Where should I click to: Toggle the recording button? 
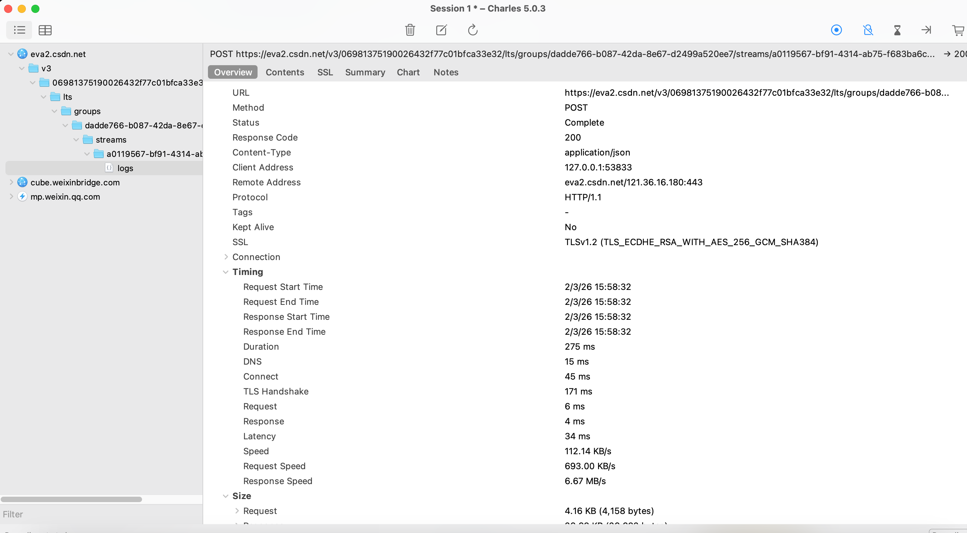837,30
